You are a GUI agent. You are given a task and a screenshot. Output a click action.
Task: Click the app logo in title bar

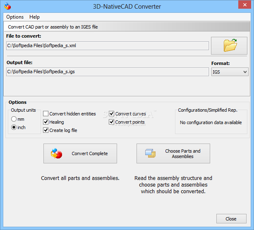point(7,7)
